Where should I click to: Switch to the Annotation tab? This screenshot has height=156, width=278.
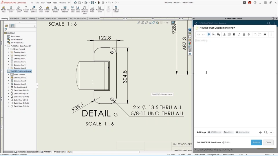14,18
